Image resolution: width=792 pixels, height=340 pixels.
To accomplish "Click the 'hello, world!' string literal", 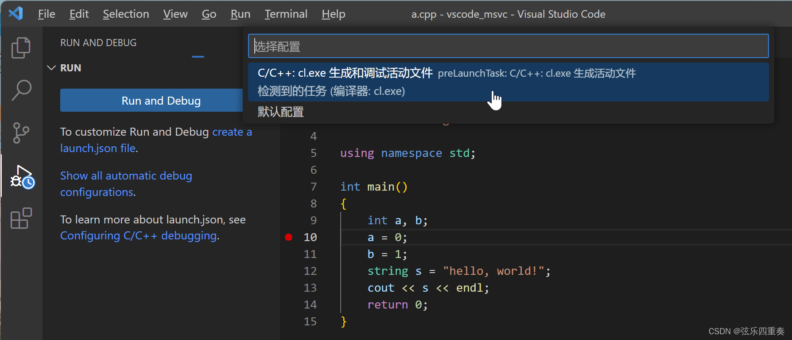I will (x=493, y=271).
